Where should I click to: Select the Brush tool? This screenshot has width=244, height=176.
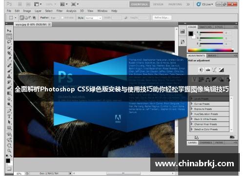click(9, 70)
